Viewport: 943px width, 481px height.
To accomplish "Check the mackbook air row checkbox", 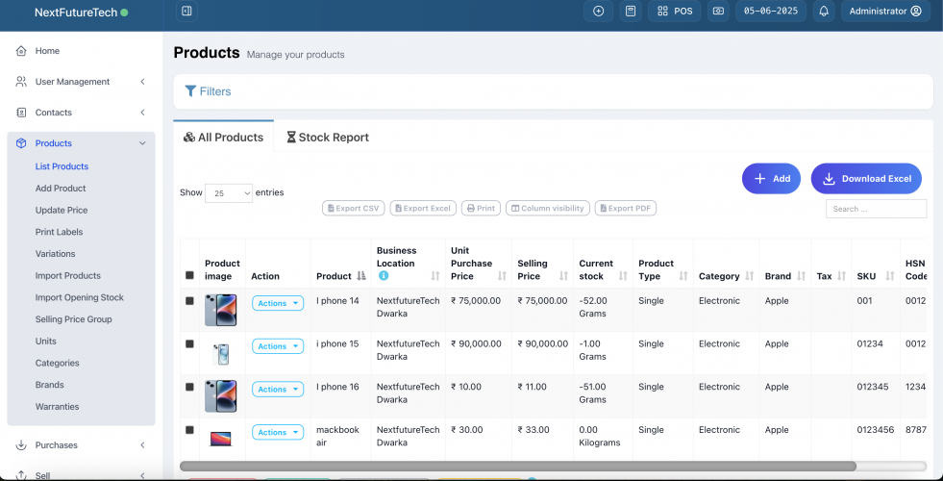I will [x=189, y=430].
